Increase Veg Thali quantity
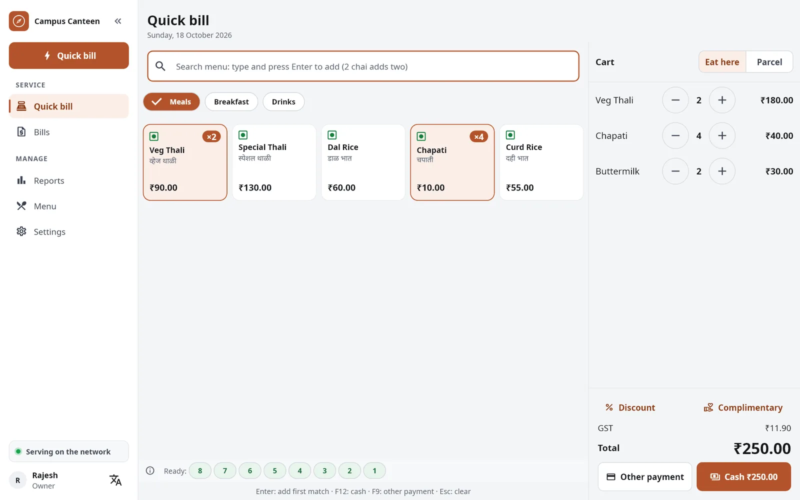The image size is (800, 500). tap(722, 100)
